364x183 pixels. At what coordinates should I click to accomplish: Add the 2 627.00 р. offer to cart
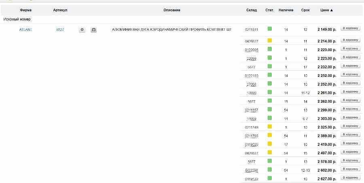click(x=350, y=177)
